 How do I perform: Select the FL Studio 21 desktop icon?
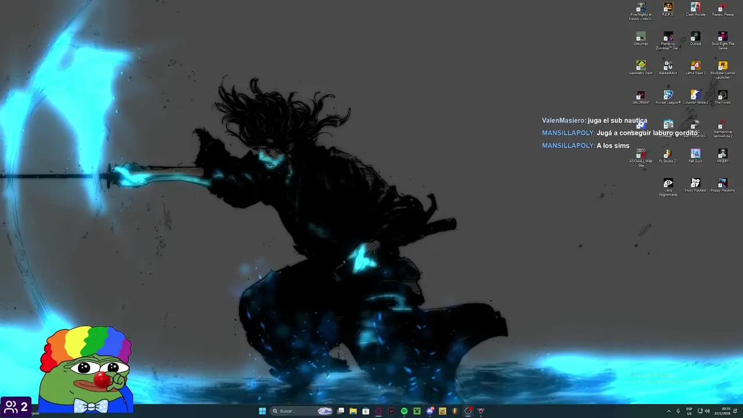[668, 156]
